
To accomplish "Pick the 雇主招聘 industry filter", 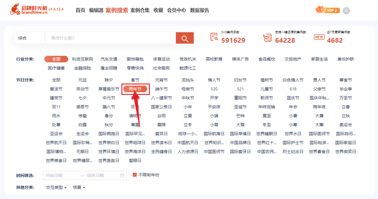I will tap(109, 68).
